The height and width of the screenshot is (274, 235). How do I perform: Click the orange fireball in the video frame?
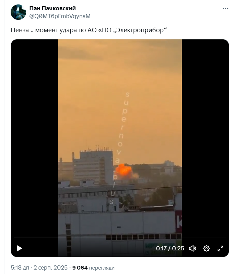[124, 170]
